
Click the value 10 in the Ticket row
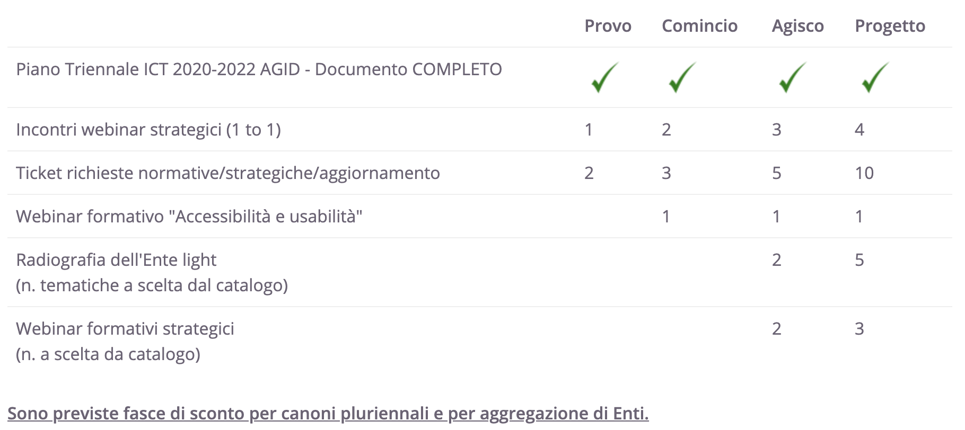(x=864, y=173)
